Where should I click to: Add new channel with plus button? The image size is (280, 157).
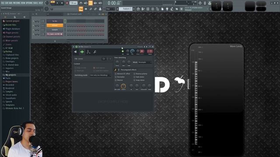55,41
